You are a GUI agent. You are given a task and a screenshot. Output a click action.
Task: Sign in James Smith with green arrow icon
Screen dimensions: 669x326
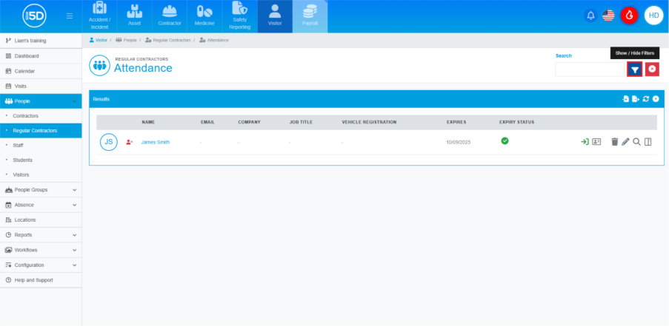point(585,141)
